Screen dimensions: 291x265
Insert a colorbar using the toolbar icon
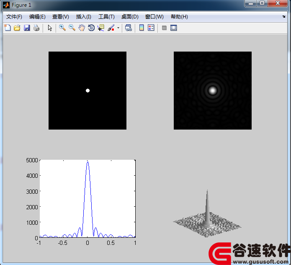(x=142, y=28)
